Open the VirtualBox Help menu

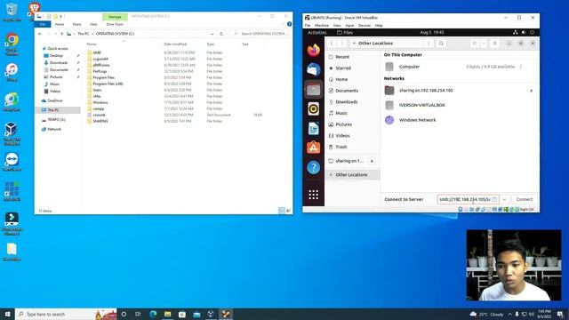pos(379,26)
